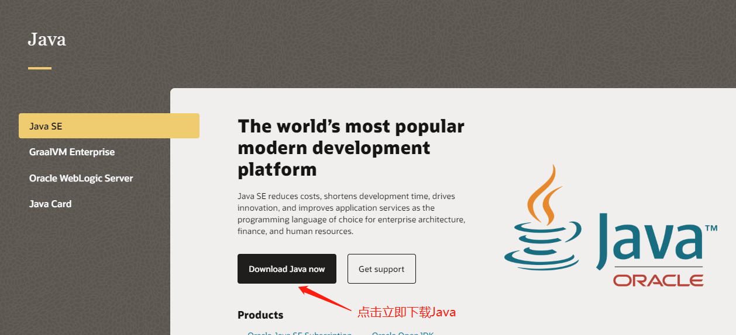
Task: Open the Oracle Java SE Subscription link
Action: click(x=300, y=333)
